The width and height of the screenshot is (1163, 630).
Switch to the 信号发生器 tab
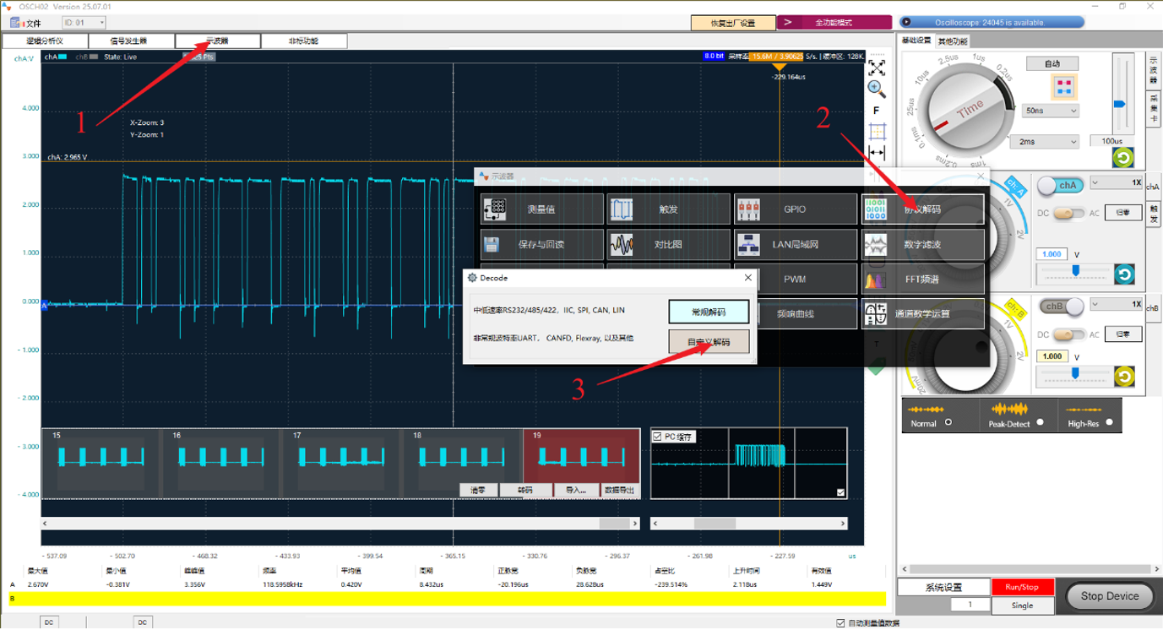click(x=131, y=41)
